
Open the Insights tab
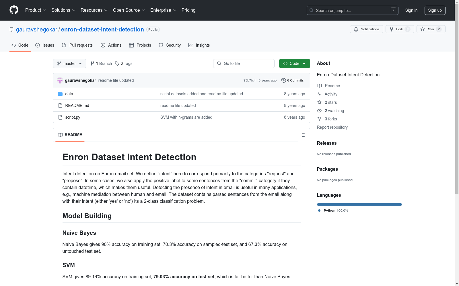pos(199,45)
